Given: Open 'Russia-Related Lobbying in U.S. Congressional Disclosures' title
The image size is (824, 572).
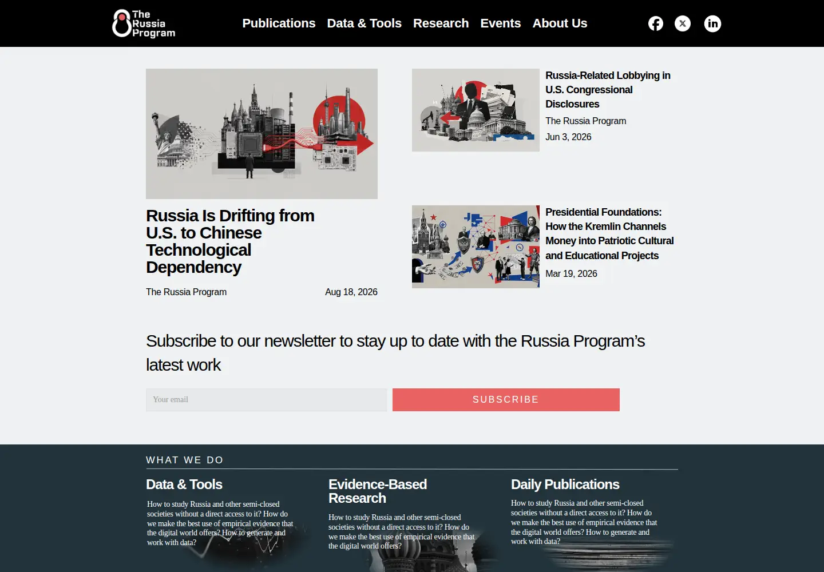Looking at the screenshot, I should point(608,90).
